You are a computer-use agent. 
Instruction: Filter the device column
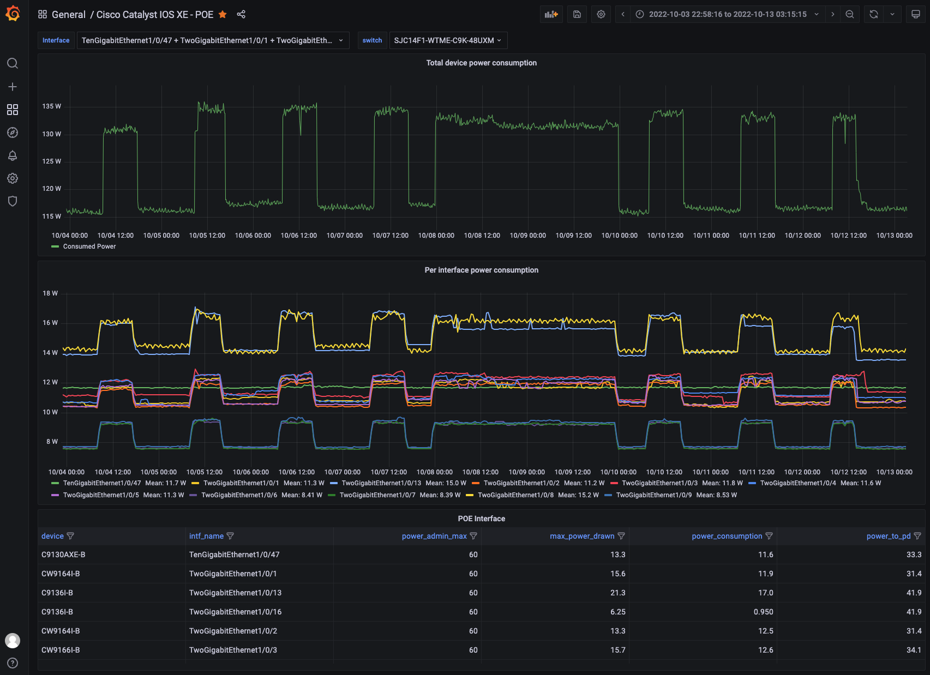[x=70, y=536]
